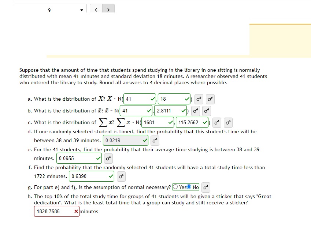Click the first help icon following part c
The height and width of the screenshot is (230, 311).
(x=216, y=123)
